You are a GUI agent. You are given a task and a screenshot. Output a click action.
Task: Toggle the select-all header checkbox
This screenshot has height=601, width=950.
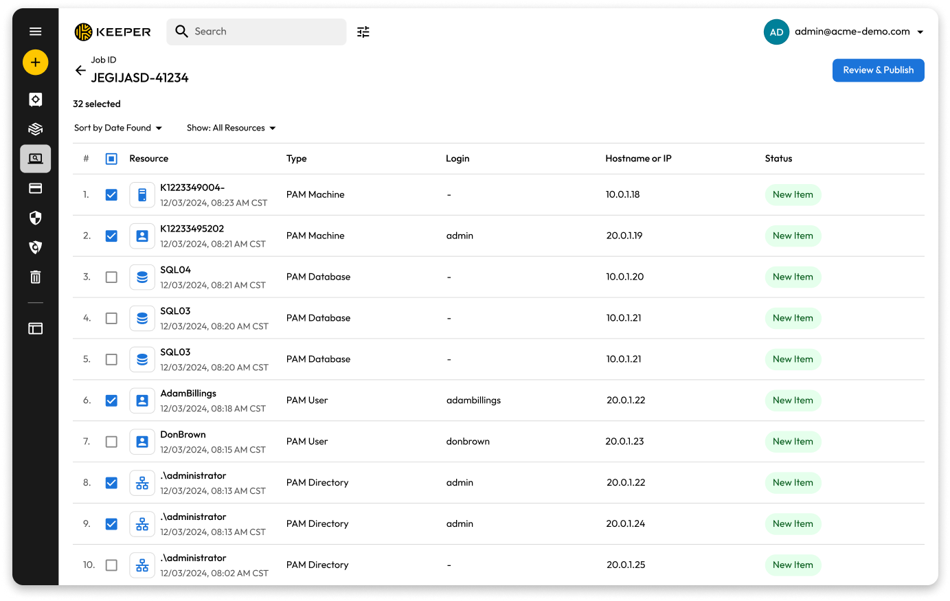[111, 159]
